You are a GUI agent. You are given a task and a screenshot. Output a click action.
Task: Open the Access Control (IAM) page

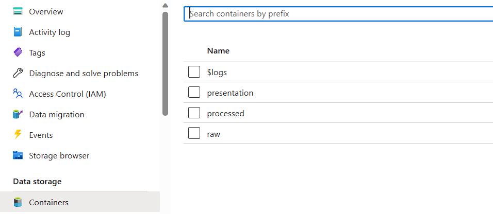pos(68,94)
